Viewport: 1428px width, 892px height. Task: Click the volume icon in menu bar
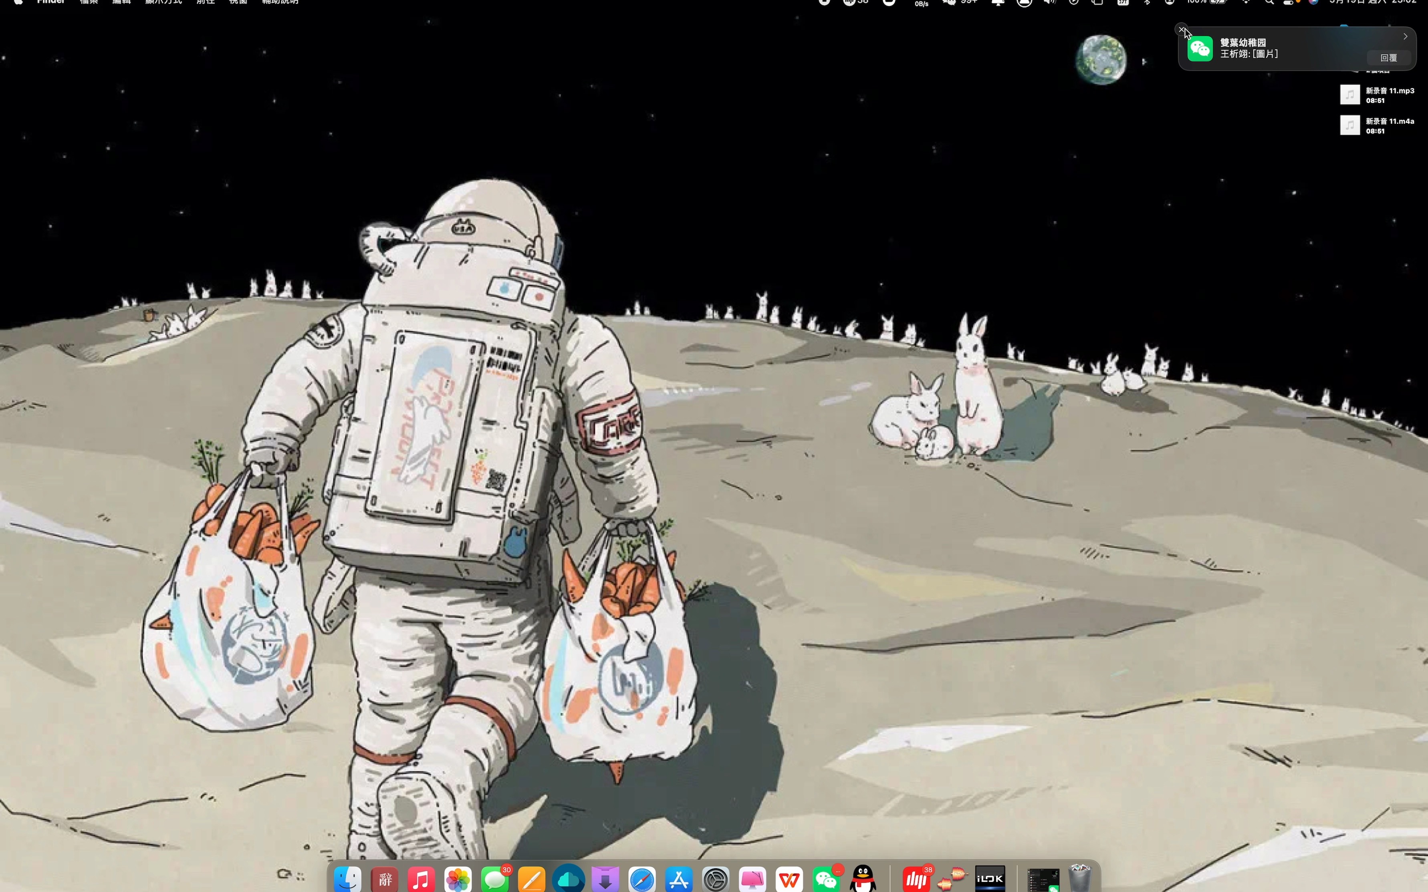[x=1049, y=2]
